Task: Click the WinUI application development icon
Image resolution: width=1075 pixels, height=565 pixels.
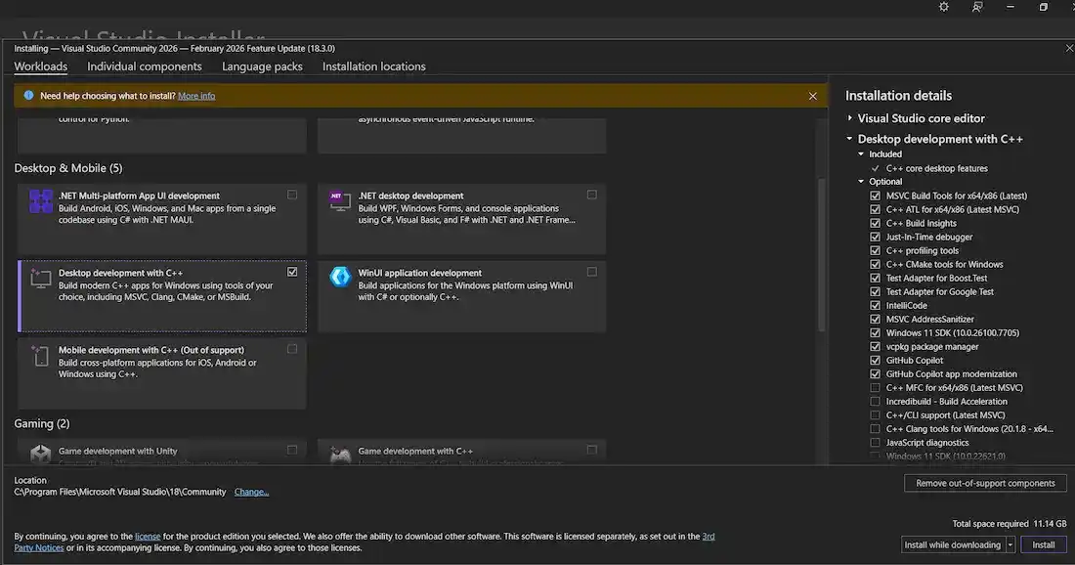Action: pos(340,277)
